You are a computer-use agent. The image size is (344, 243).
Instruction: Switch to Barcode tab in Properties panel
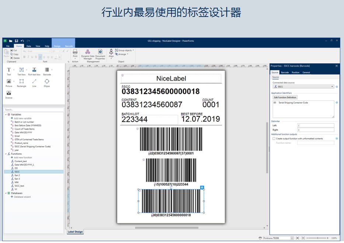point(285,73)
